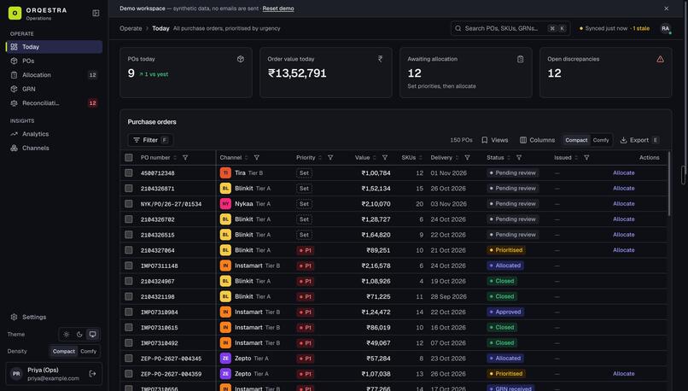688x391 pixels.
Task: Select system theme monitor icon
Action: (92, 335)
